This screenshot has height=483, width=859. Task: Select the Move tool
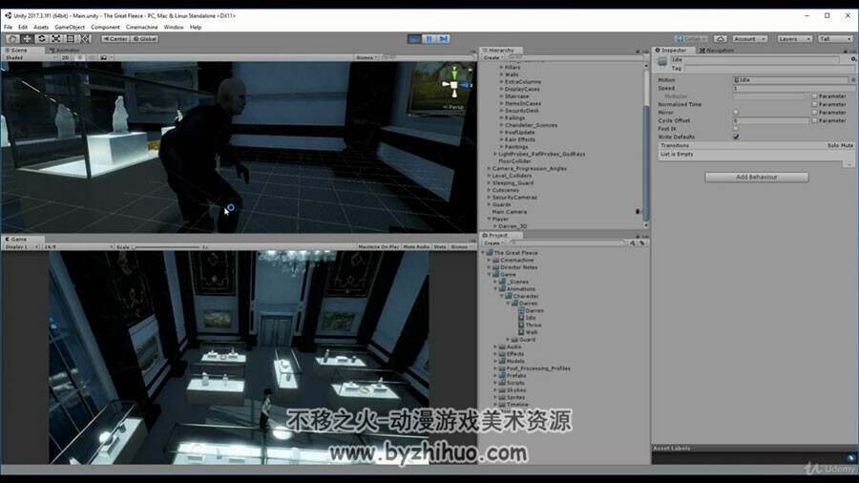point(27,39)
